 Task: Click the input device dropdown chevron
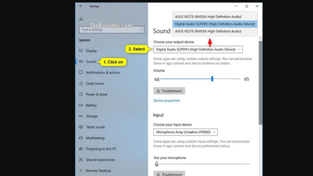(214, 132)
